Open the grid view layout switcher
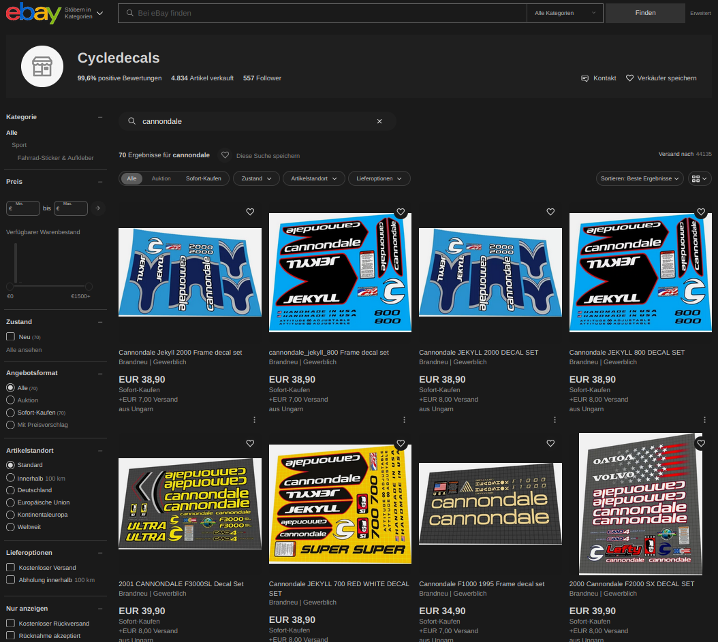The image size is (718, 642). tap(699, 178)
